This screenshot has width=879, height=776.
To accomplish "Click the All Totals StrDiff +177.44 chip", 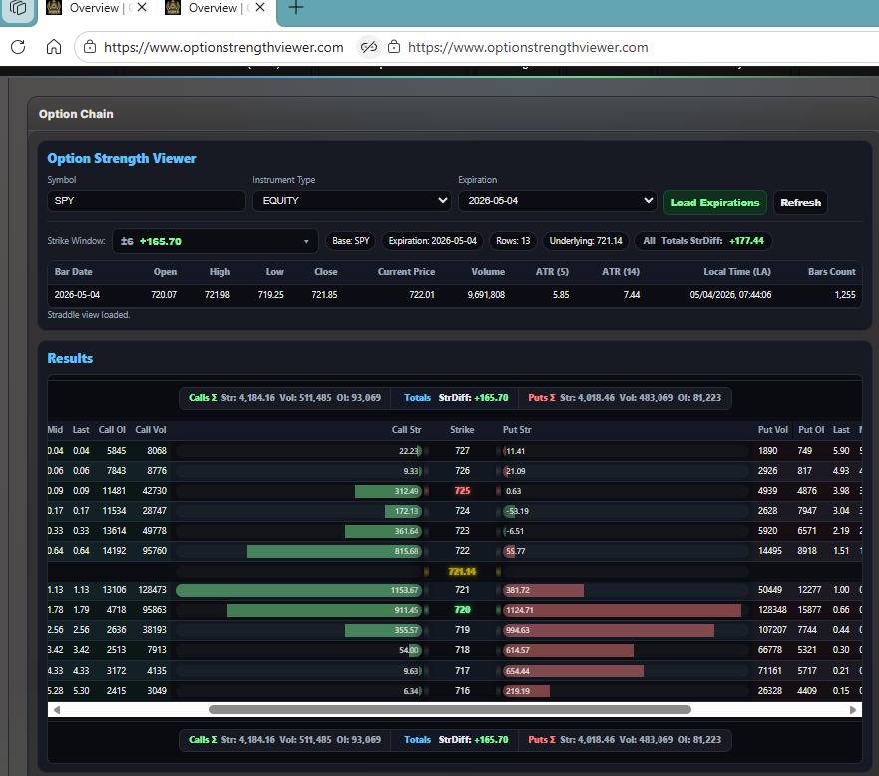I will click(x=703, y=241).
